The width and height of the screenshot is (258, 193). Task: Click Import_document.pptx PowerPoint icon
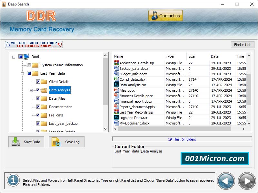coord(116,106)
